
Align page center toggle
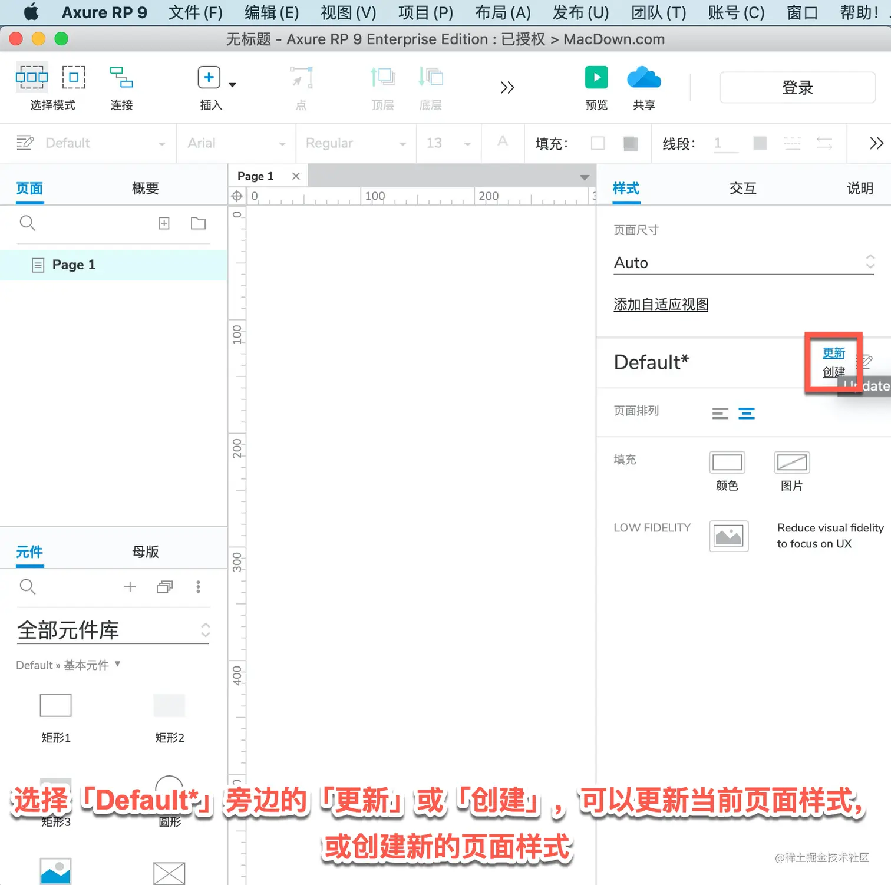[x=747, y=414]
